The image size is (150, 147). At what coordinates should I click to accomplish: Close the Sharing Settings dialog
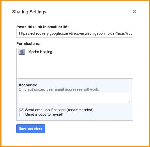pyautogui.click(x=134, y=12)
